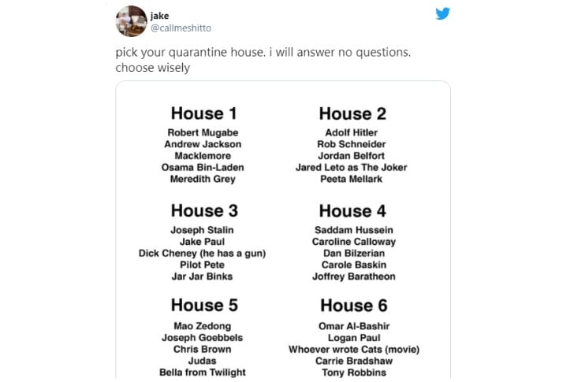
Task: Click the name Tony Robbins
Action: 354,373
